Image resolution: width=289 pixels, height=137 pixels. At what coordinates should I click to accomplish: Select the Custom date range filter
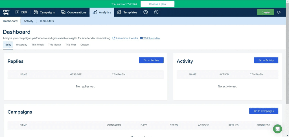[85, 45]
